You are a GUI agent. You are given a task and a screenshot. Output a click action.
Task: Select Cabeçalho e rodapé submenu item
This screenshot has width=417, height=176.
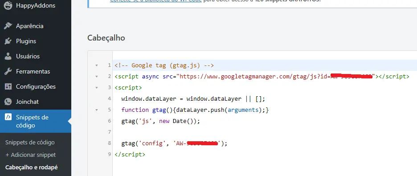coord(31,168)
